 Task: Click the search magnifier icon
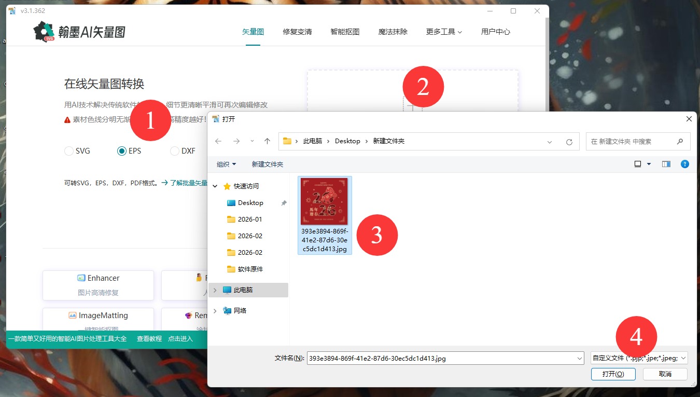[x=680, y=141]
